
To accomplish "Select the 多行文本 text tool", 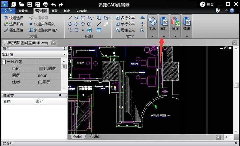I will tap(125, 18).
